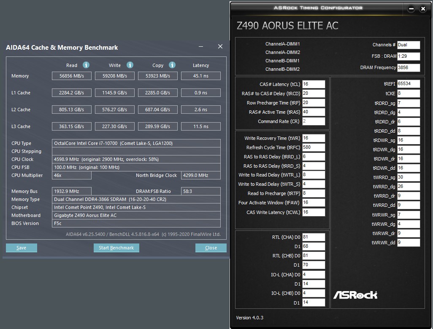The width and height of the screenshot is (433, 329).
Task: Click the RTL (CHB) D0 field
Action: [x=314, y=255]
